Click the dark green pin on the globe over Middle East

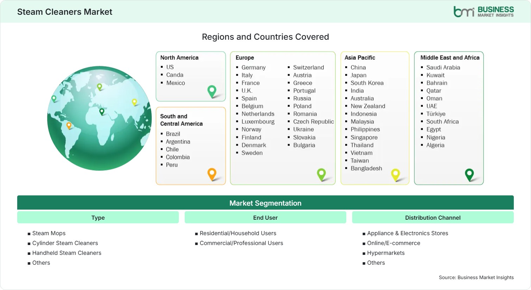[102, 112]
